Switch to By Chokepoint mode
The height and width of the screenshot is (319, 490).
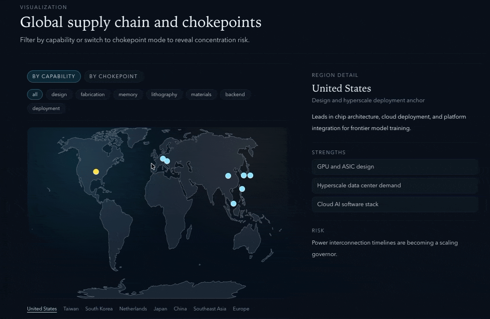(x=113, y=76)
